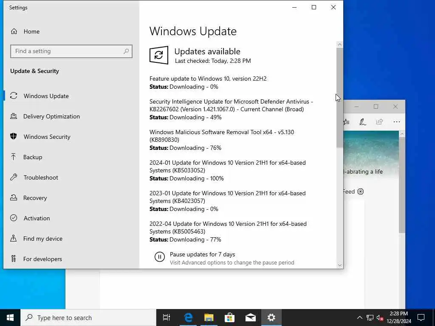The image size is (435, 326).
Task: Click the Edge window's vertical scrollbar
Action: click(x=402, y=185)
